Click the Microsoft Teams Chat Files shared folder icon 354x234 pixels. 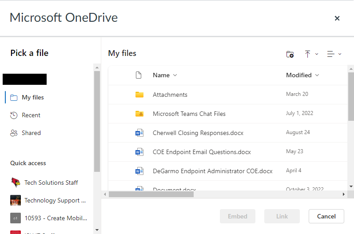[x=139, y=114]
